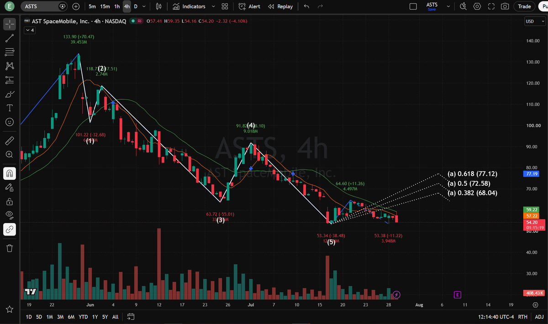Redo the last chart action

[320, 6]
